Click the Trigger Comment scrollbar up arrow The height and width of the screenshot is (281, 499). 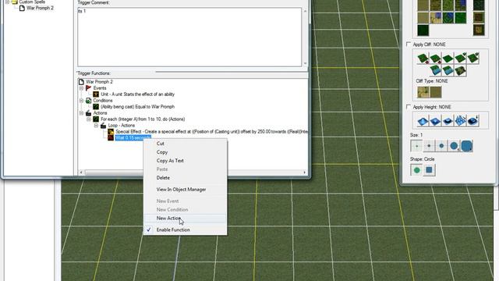click(305, 11)
